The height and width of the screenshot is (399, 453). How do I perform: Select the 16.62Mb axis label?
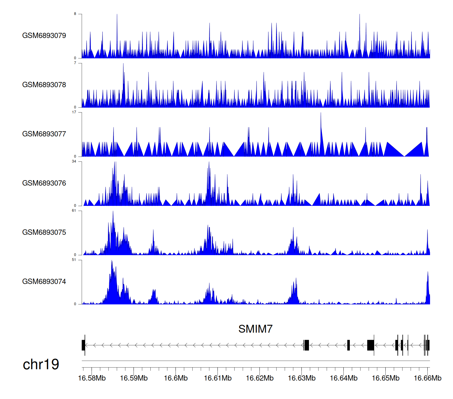point(260,378)
